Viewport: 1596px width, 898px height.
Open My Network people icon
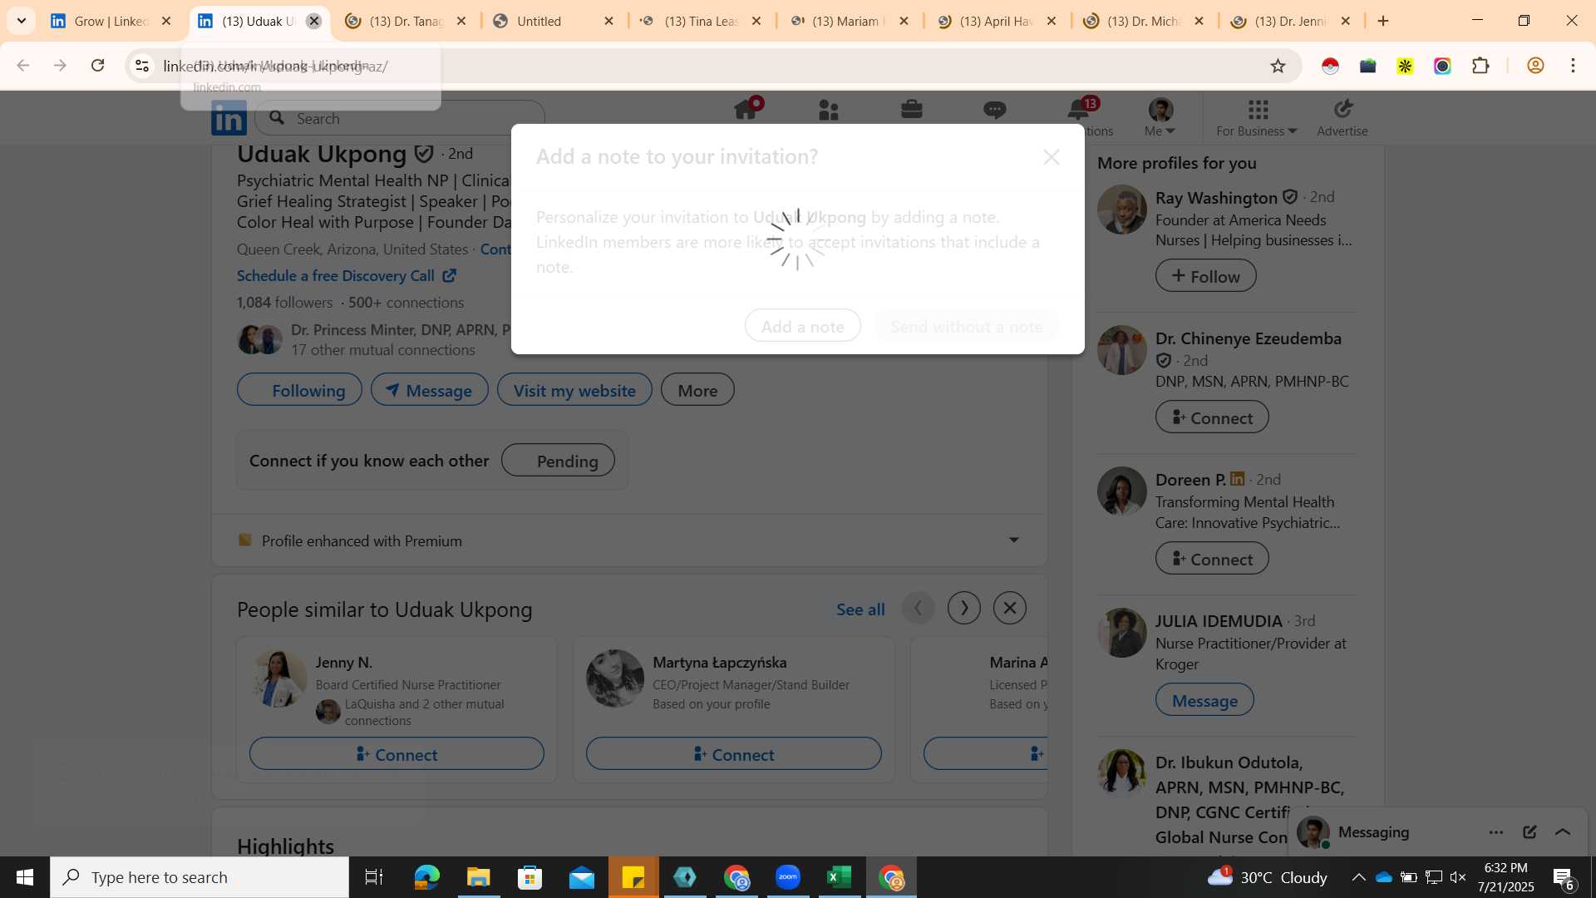tap(829, 110)
